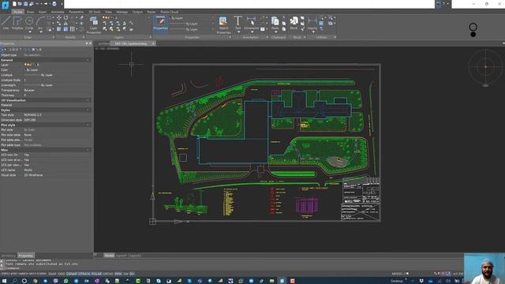Open Layer Properties manager

pyautogui.click(x=94, y=24)
